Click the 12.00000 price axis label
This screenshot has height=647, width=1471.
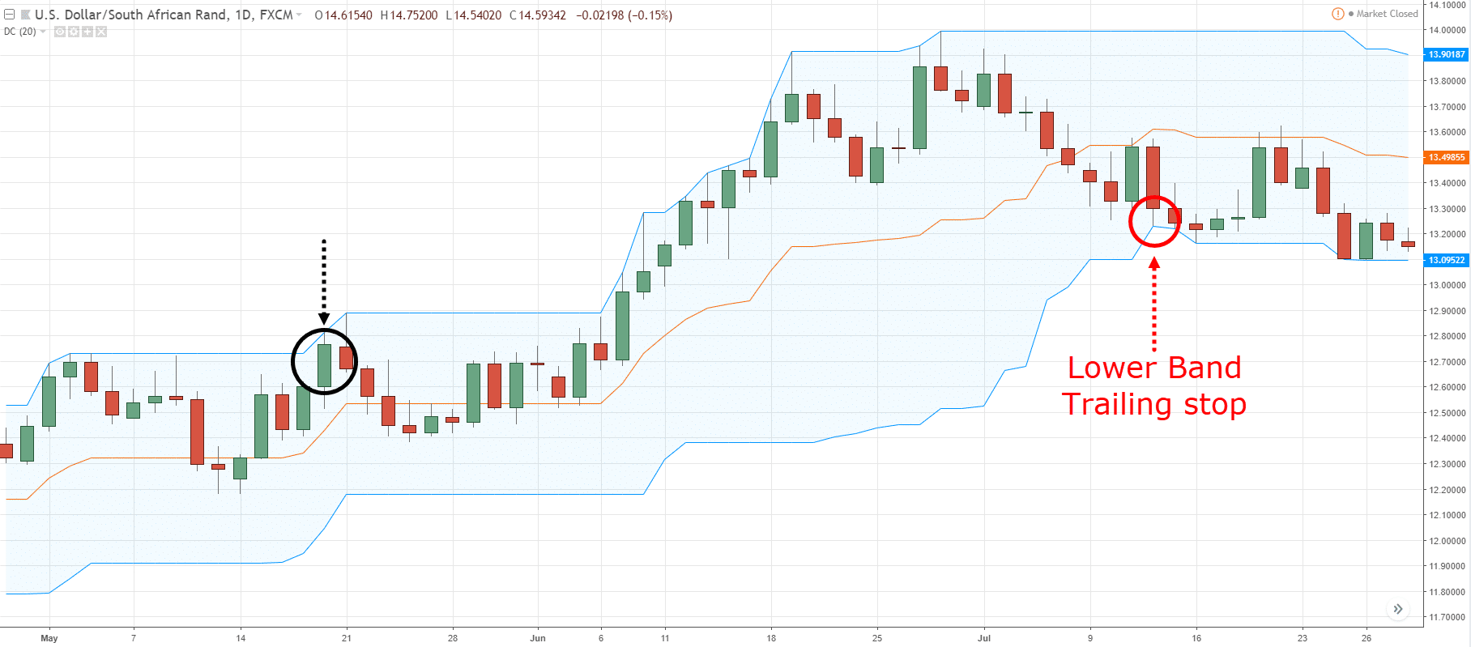(x=1448, y=541)
